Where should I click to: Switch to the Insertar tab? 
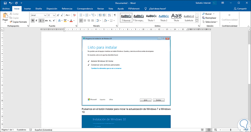point(27,9)
